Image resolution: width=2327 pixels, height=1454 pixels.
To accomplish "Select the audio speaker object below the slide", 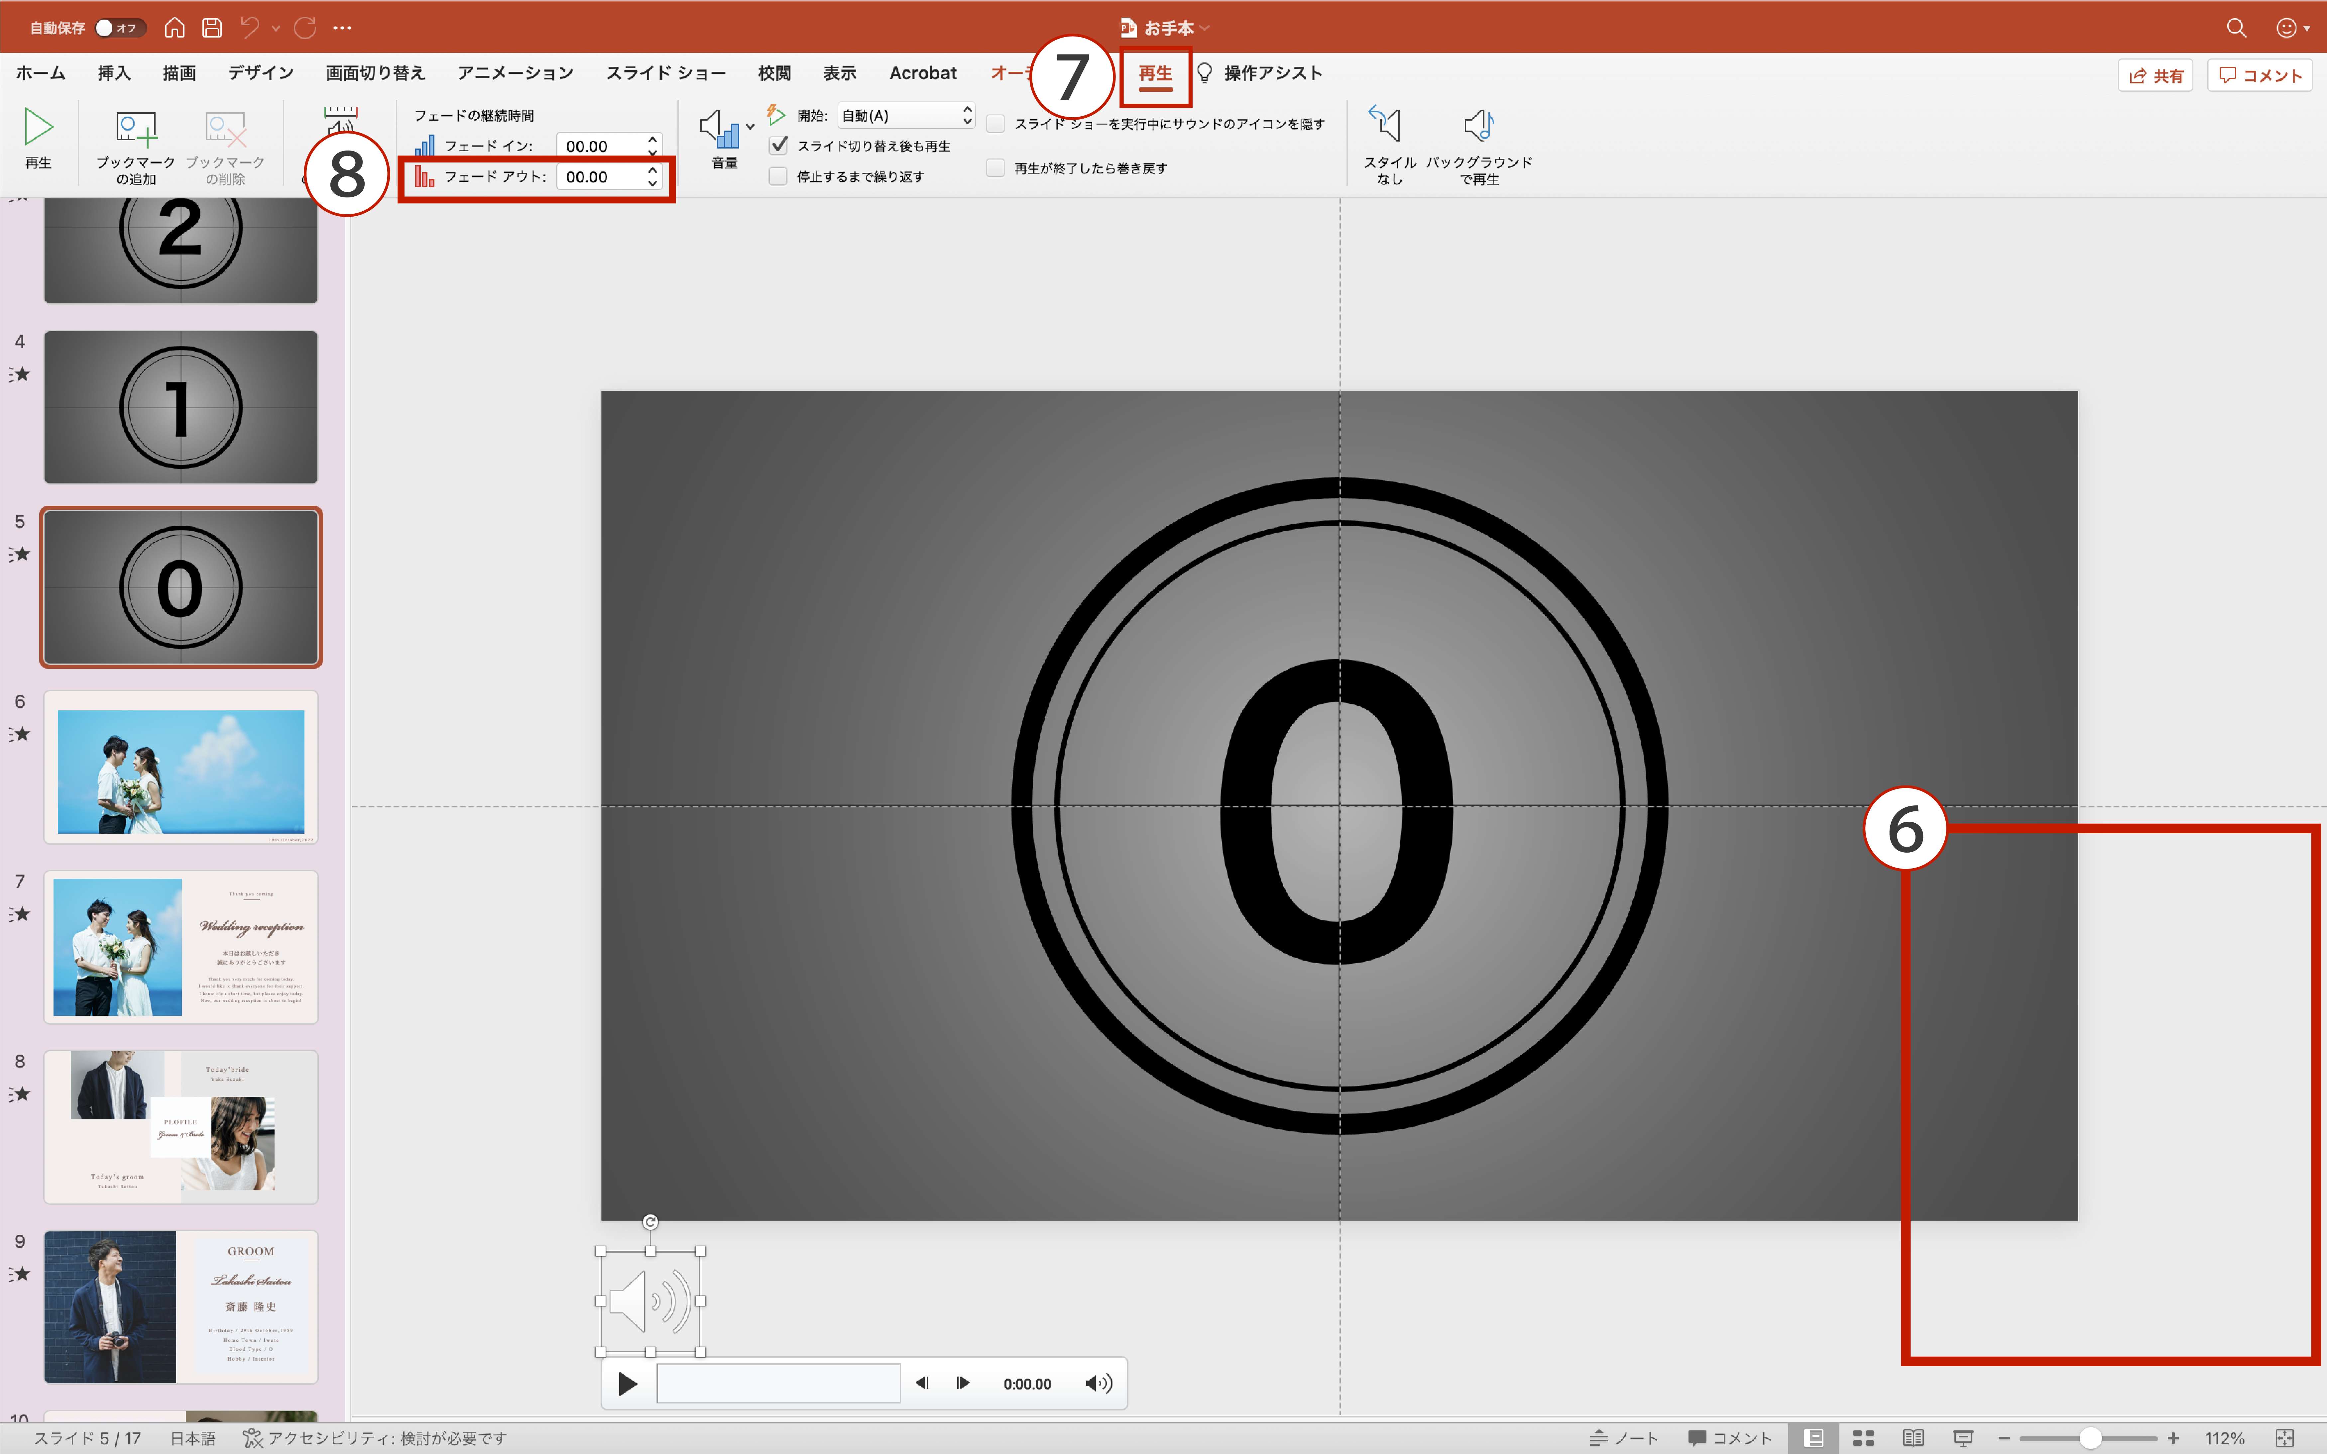I will [650, 1301].
